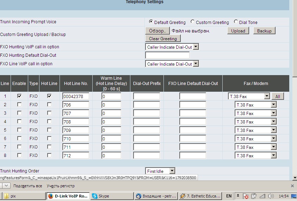297x201 pixels.
Task: Open Fax/Modem dropdown for line 6
Action: point(255,139)
